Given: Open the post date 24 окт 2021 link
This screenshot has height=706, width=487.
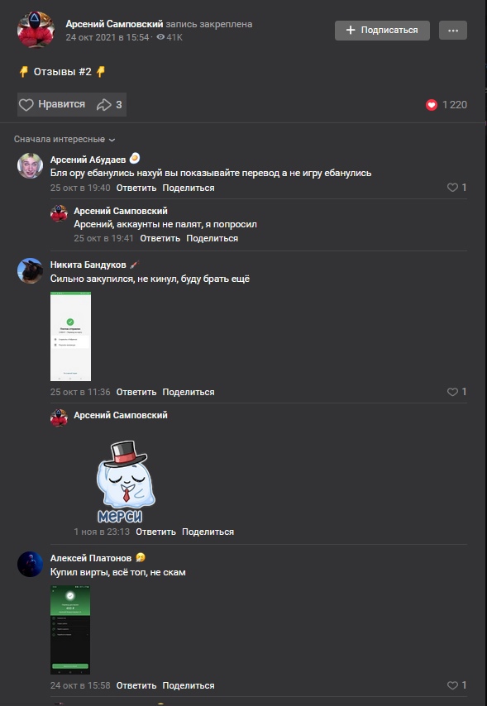Looking at the screenshot, I should [x=107, y=37].
